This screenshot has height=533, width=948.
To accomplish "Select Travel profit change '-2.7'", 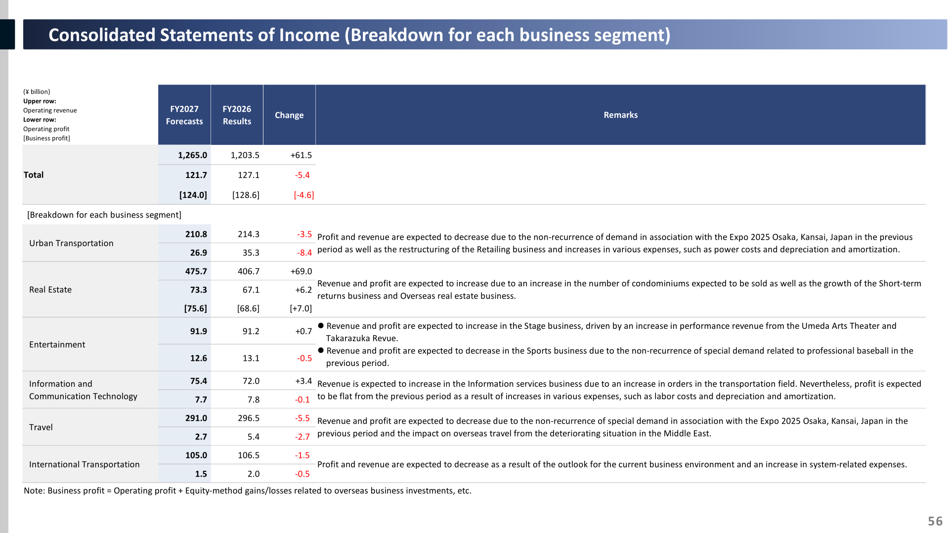I will pos(302,437).
